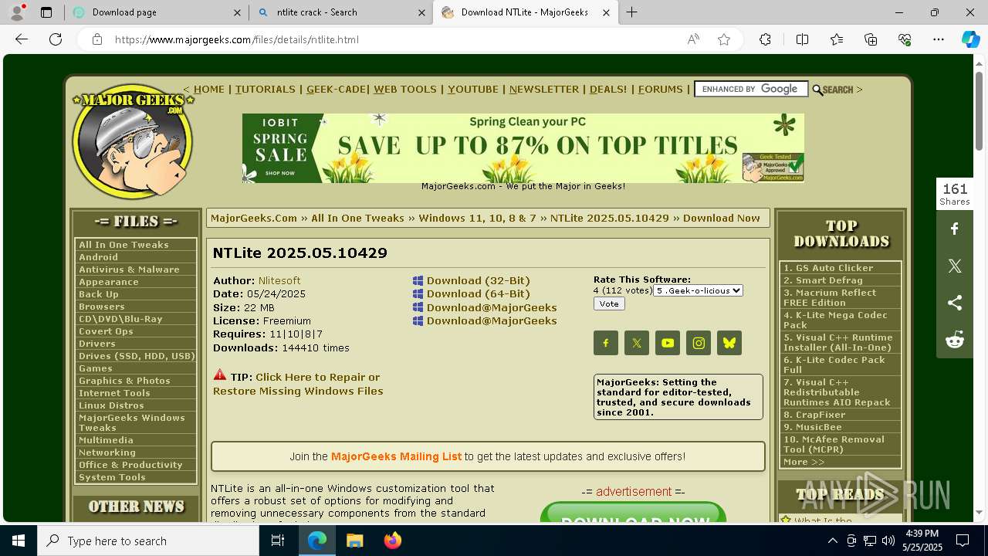Reload the page with refresh icon
This screenshot has height=556, width=988.
tap(56, 39)
